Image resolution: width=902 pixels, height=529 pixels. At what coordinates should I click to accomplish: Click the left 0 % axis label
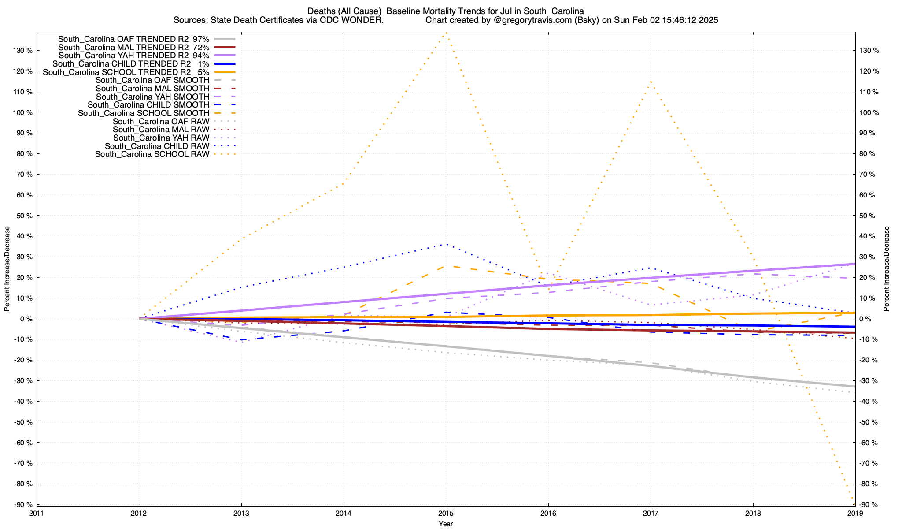(26, 319)
